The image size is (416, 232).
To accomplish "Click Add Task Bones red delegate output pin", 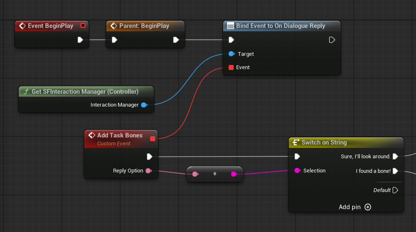I will click(x=153, y=139).
